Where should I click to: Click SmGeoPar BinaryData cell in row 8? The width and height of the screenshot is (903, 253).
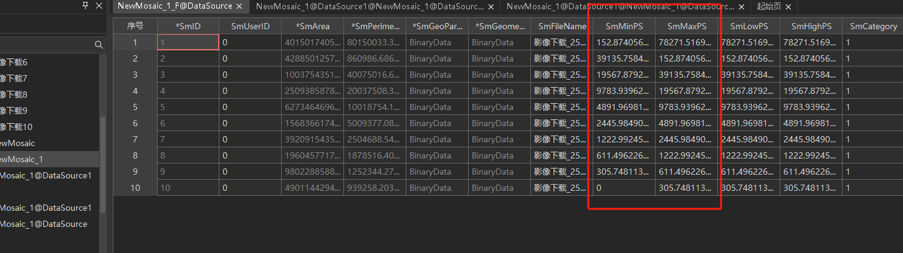point(437,155)
